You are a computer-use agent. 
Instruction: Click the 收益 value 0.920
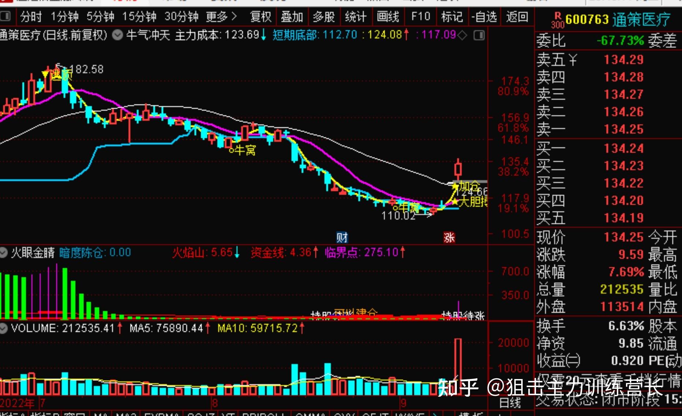click(627, 361)
